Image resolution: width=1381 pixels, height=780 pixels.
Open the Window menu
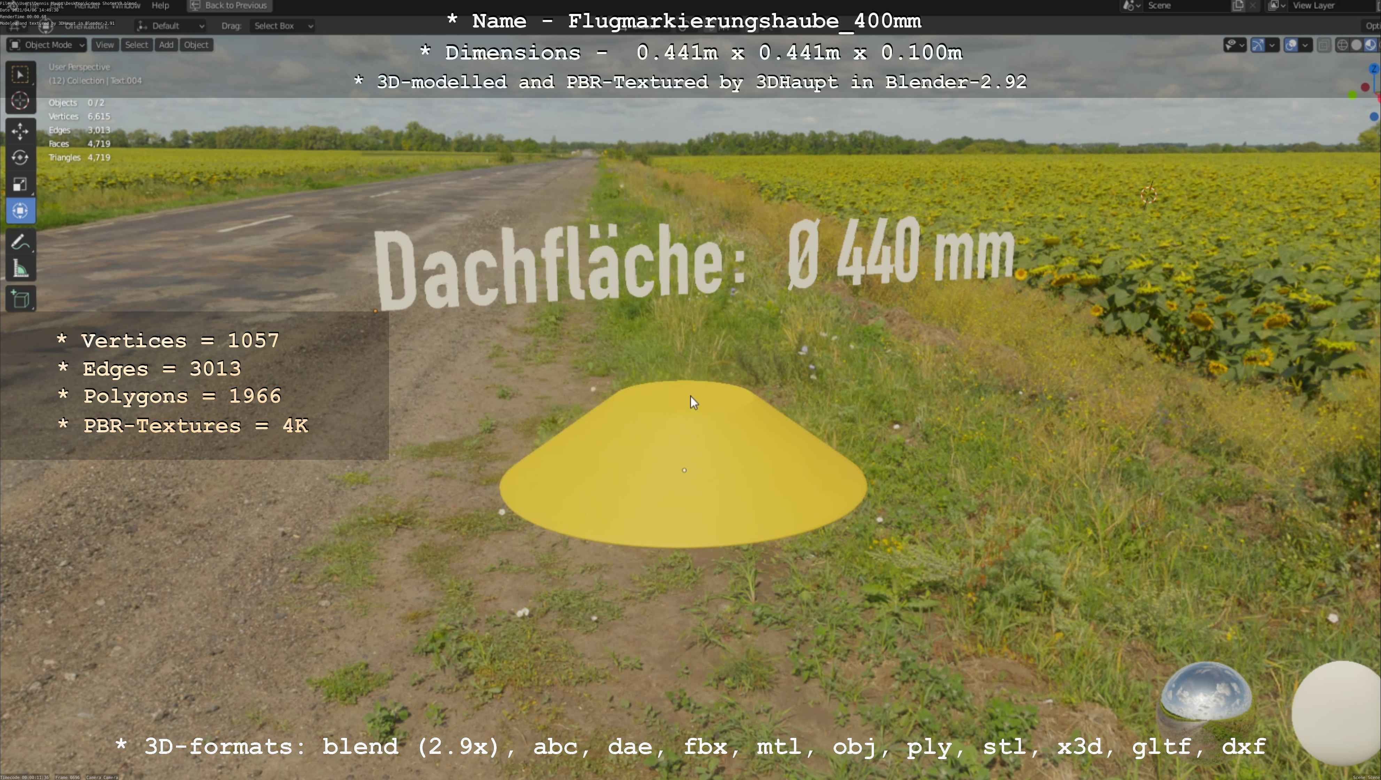pos(125,5)
